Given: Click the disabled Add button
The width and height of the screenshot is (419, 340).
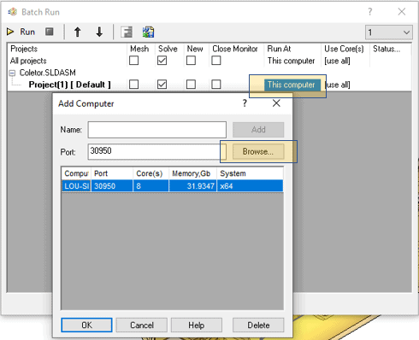Looking at the screenshot, I should tap(258, 130).
